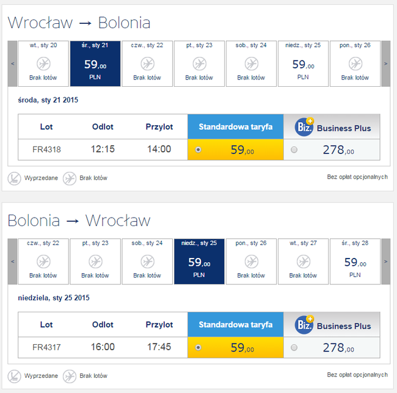Select Business Plus radio for flight FR4317
397x393 pixels.
[294, 347]
